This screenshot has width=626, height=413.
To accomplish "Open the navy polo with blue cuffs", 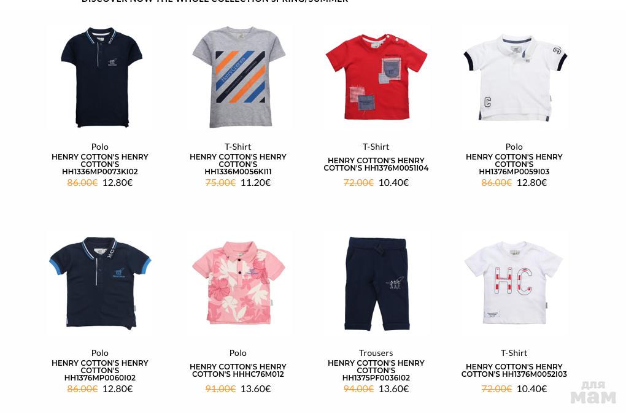I will click(101, 284).
